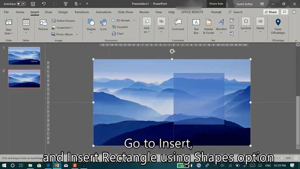Expand Photo Album dropdown arrow

(x=77, y=34)
